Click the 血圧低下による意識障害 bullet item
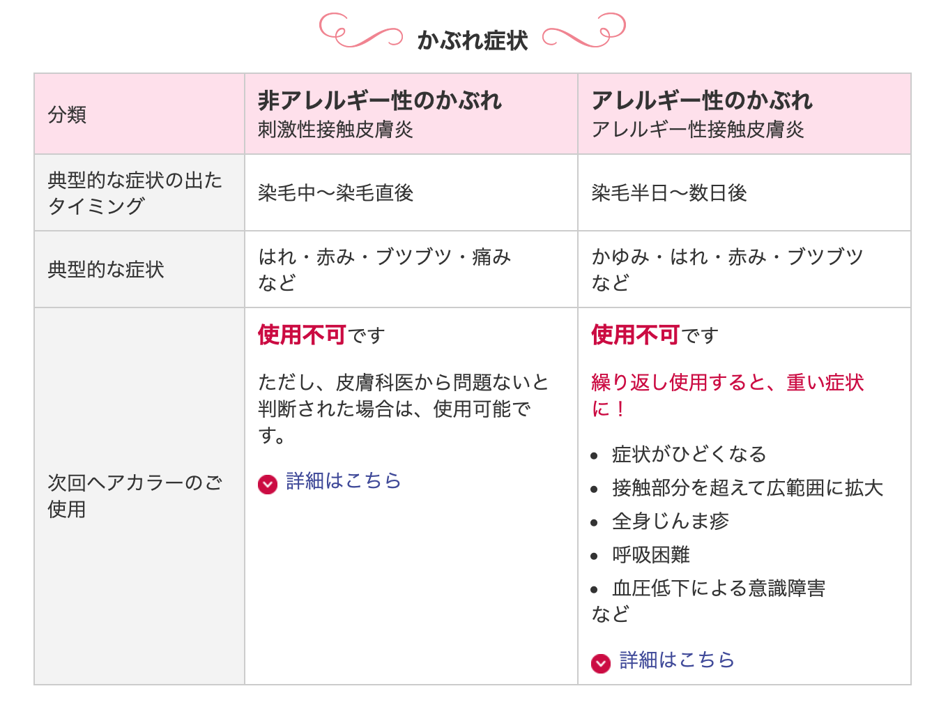948x707 pixels. [x=718, y=588]
